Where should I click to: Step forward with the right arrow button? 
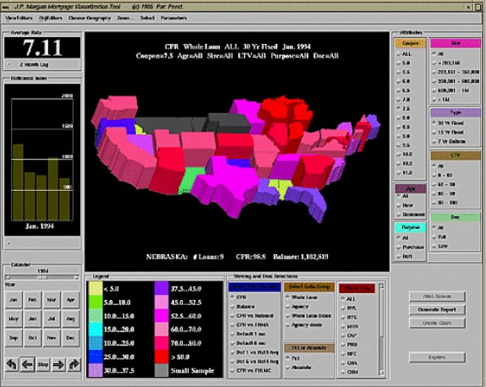click(x=58, y=364)
